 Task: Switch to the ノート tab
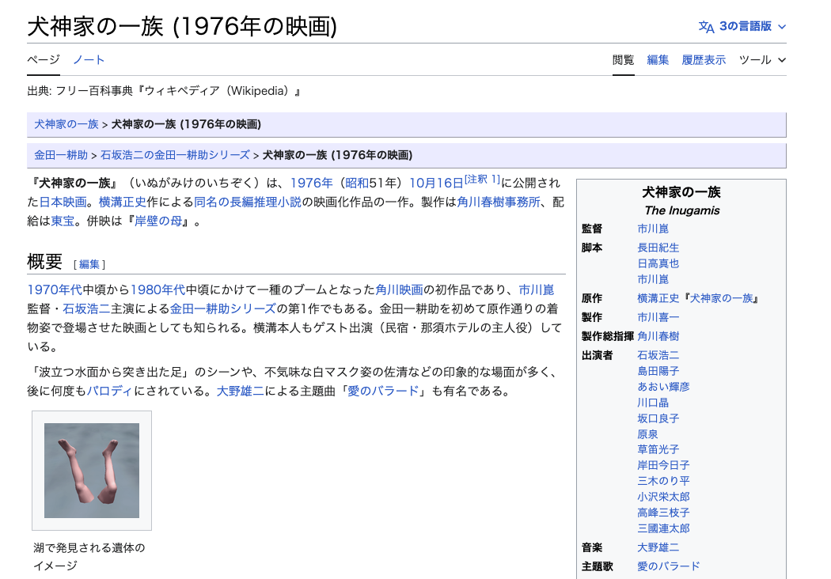[x=89, y=59]
